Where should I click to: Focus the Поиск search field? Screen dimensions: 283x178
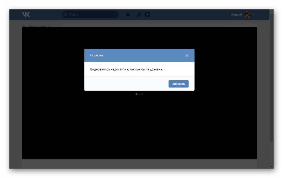click(90, 14)
